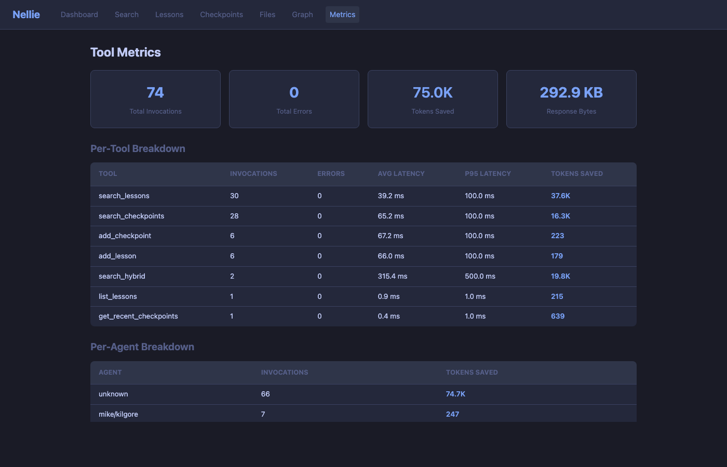
Task: Click the Response Bytes card
Action: (x=571, y=99)
